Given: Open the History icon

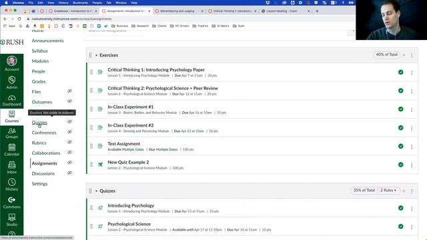Looking at the screenshot, I should (12, 185).
